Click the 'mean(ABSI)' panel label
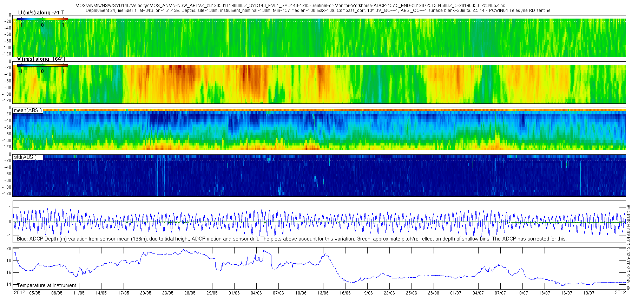The image size is (632, 298). point(28,110)
